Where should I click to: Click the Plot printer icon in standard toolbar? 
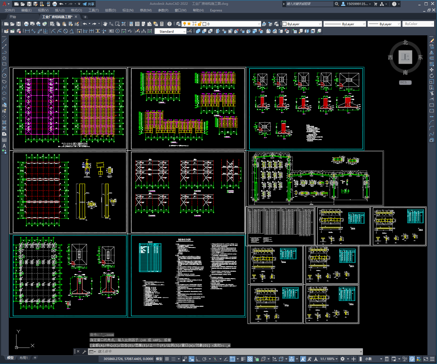26,24
